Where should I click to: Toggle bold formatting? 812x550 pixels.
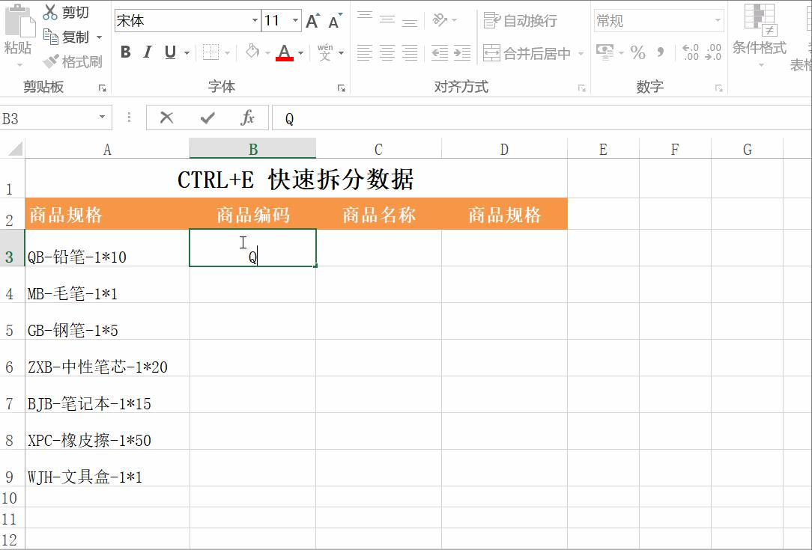pyautogui.click(x=125, y=52)
